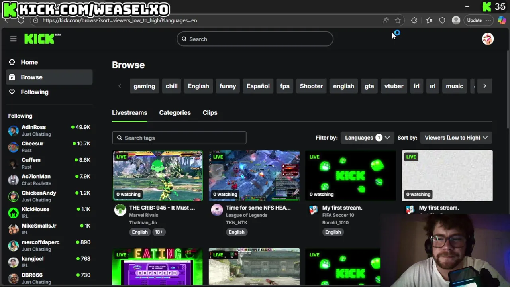
Task: Switch to Clips tab
Action: [210, 113]
